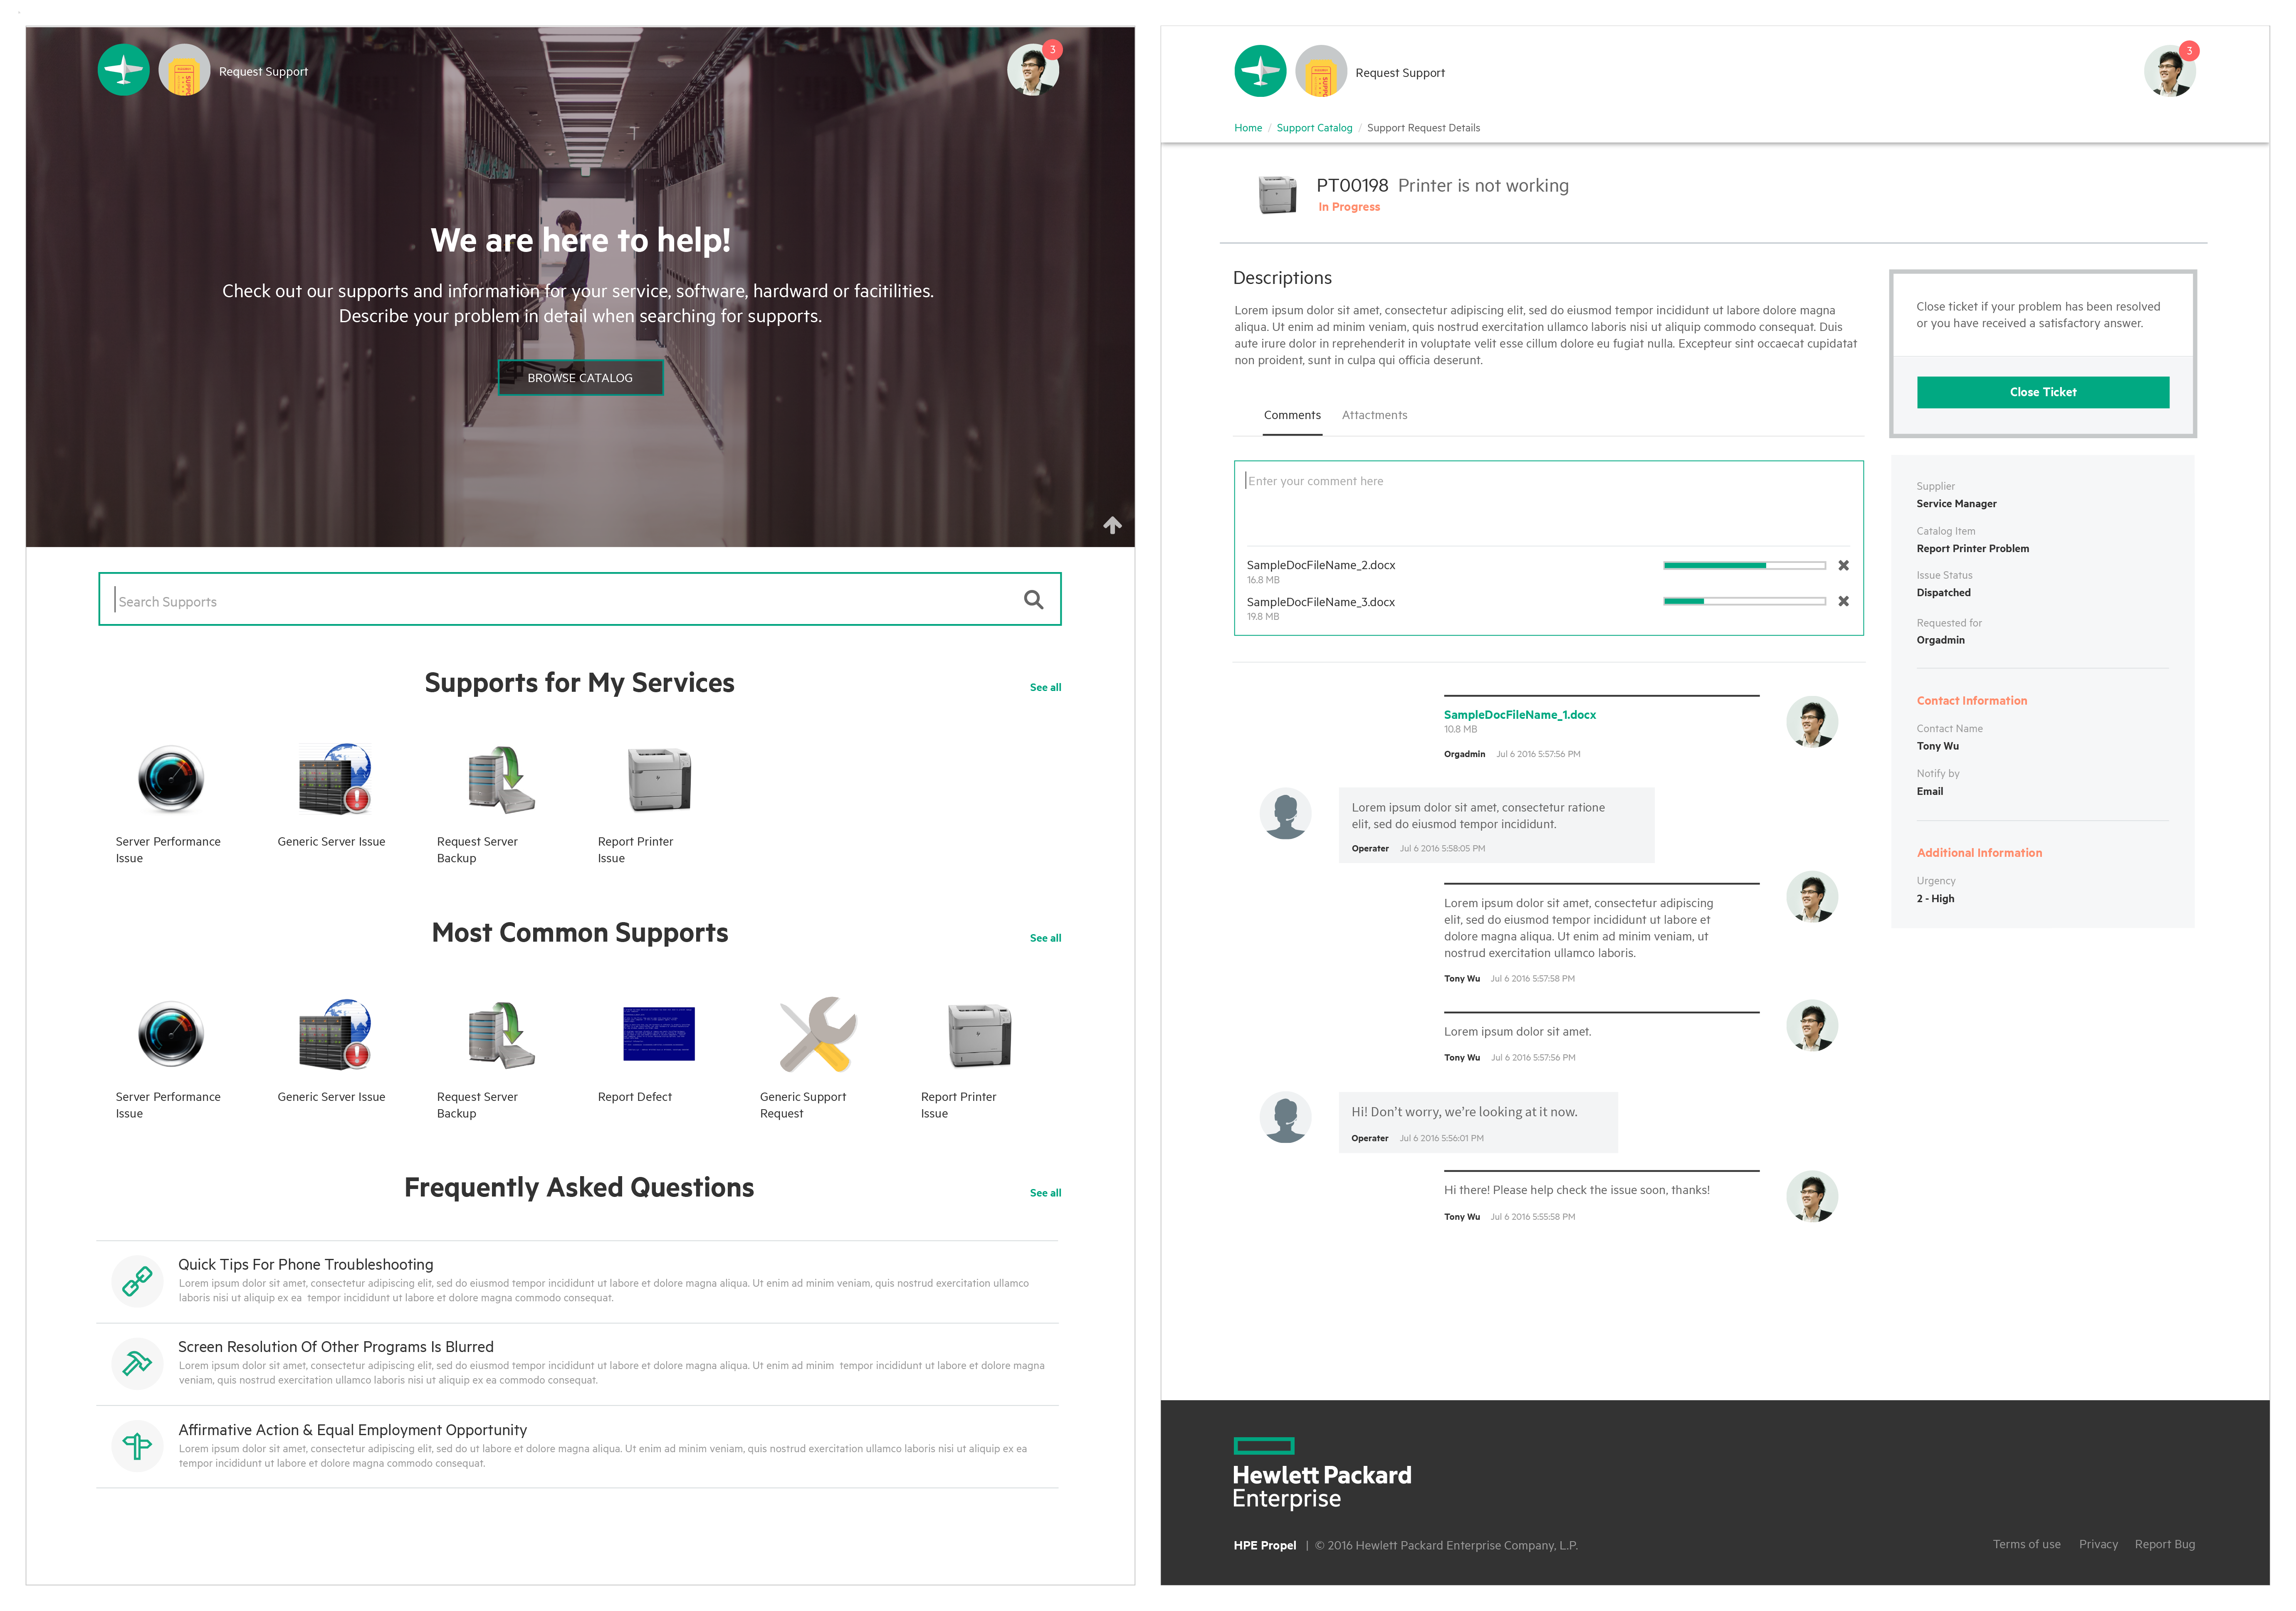The width and height of the screenshot is (2296, 1611).
Task: Click Tony Wu avatar beside 'Hi there' comment
Action: [x=1812, y=1196]
